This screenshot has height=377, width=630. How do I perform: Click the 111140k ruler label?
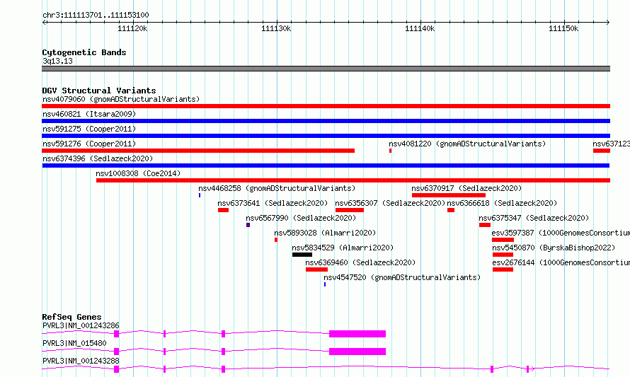tap(420, 28)
